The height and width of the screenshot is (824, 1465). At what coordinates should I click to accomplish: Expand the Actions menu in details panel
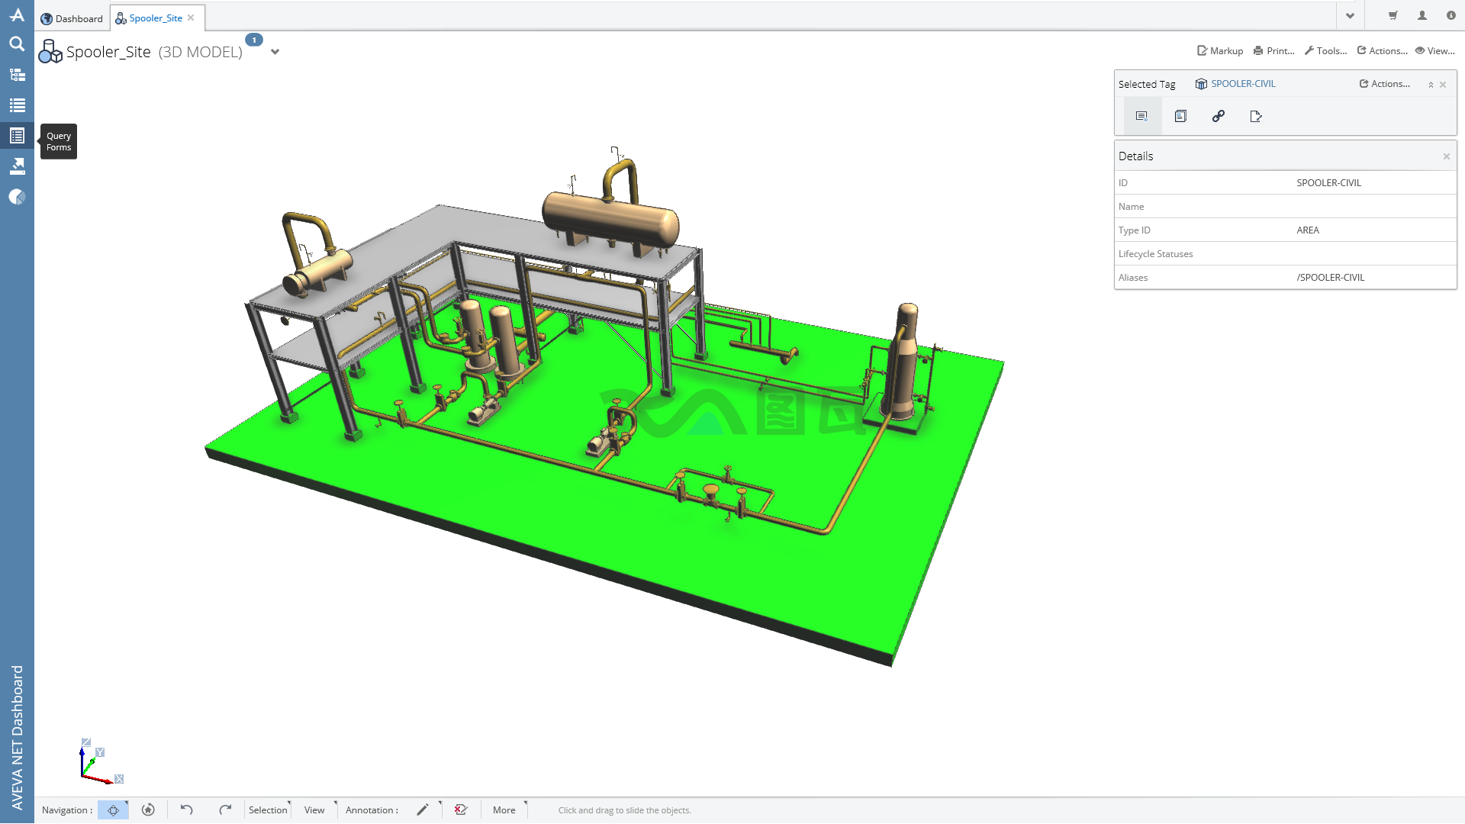(x=1386, y=83)
